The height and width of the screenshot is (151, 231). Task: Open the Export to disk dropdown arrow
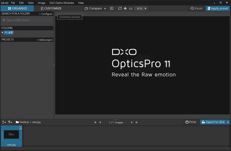228,122
